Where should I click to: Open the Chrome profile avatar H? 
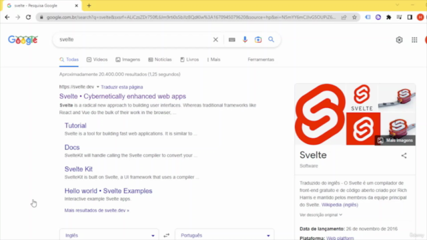(420, 17)
